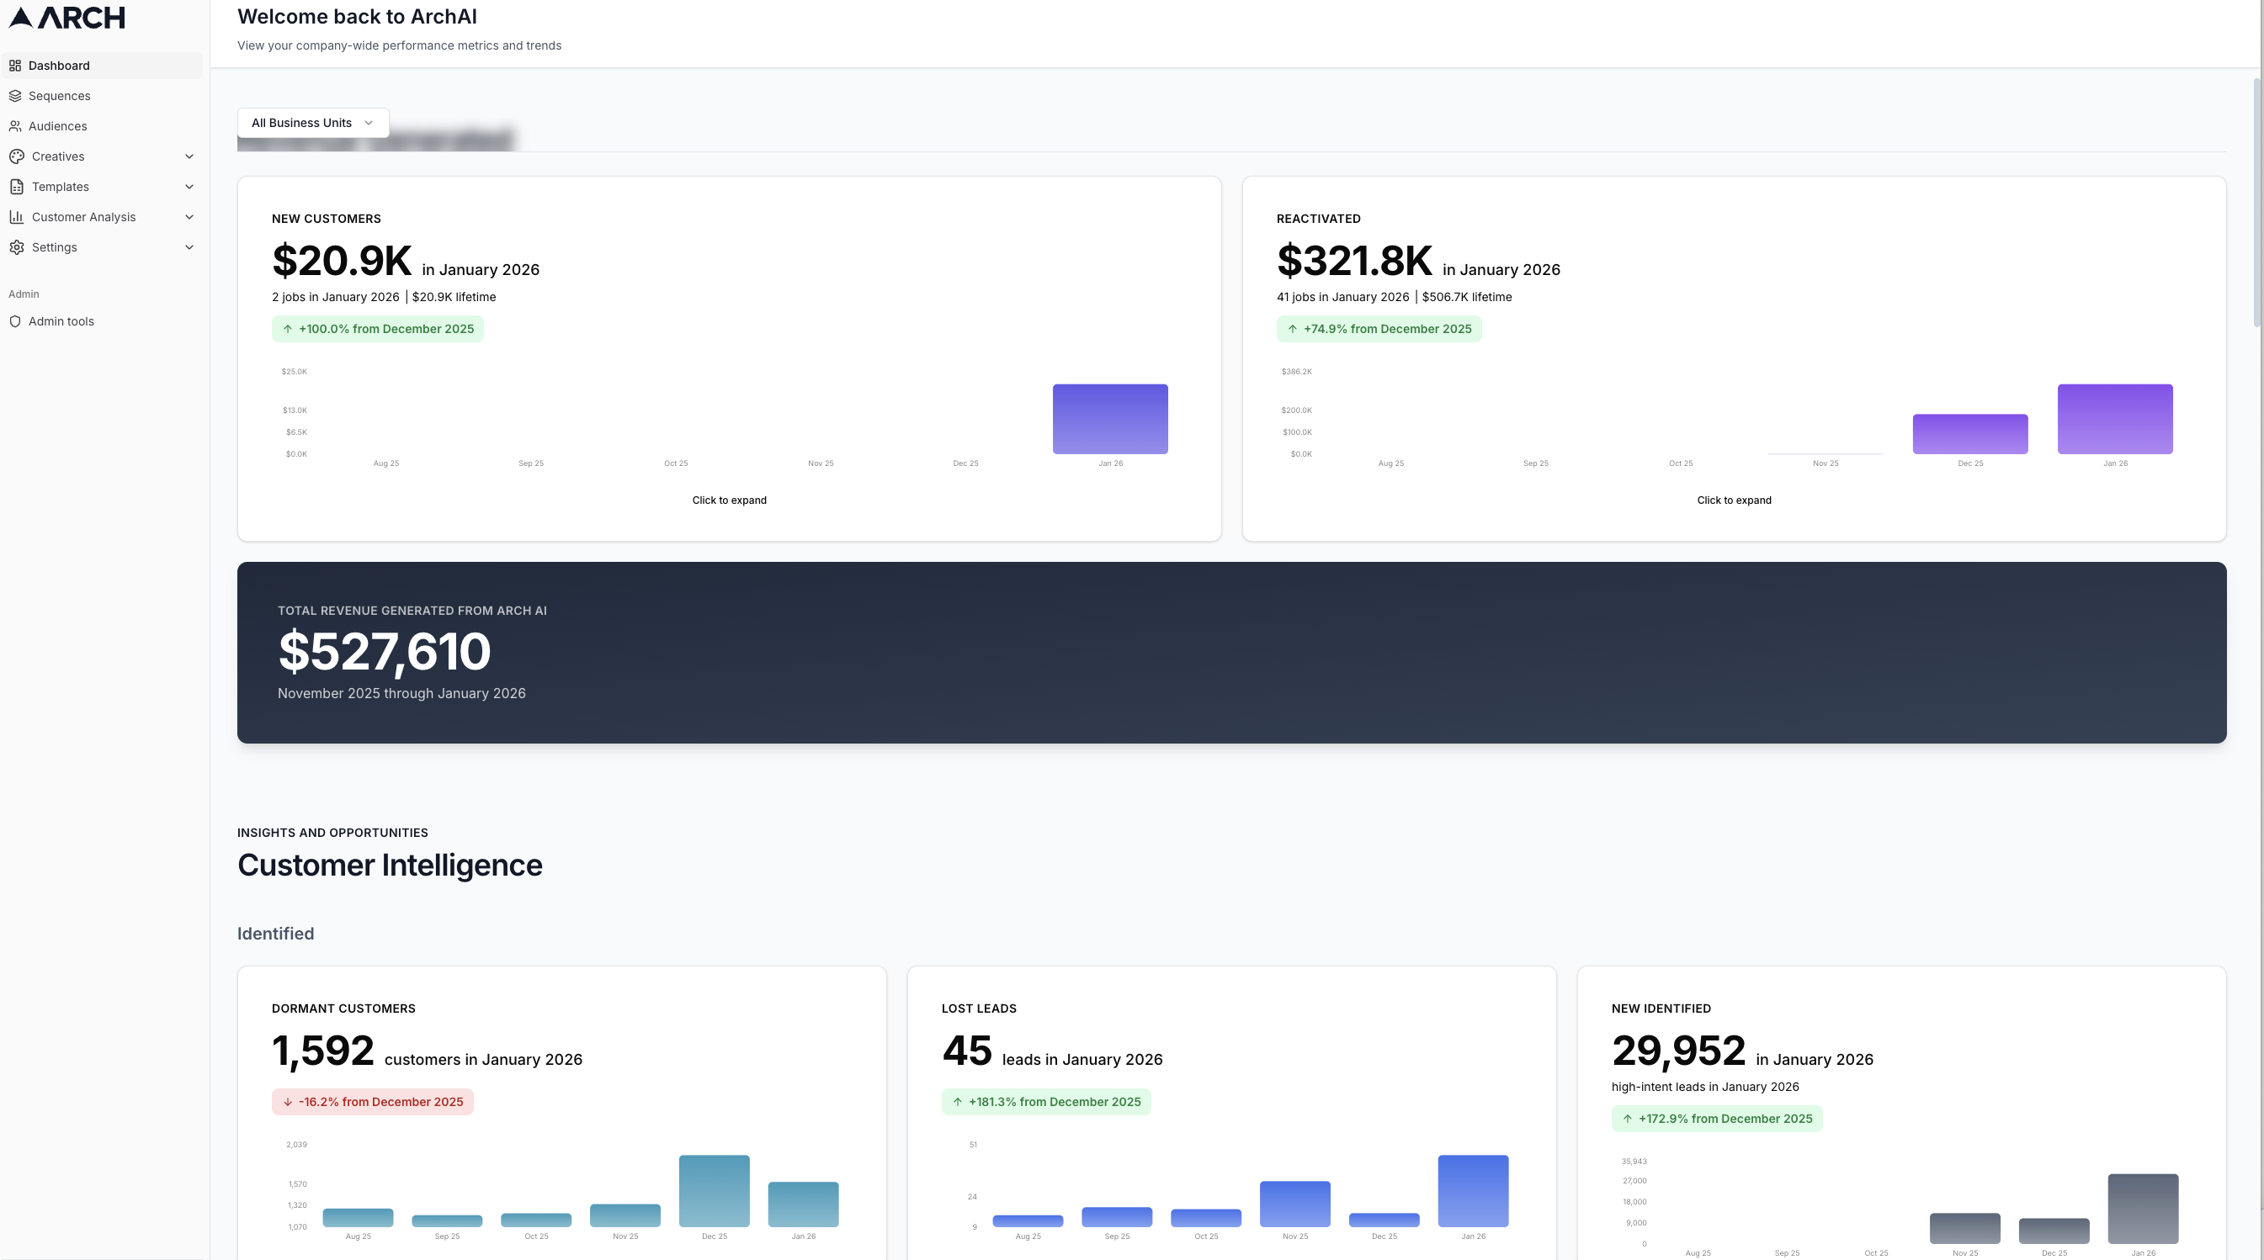The width and height of the screenshot is (2264, 1260).
Task: Expand the Creatives section chevron
Action: click(189, 156)
